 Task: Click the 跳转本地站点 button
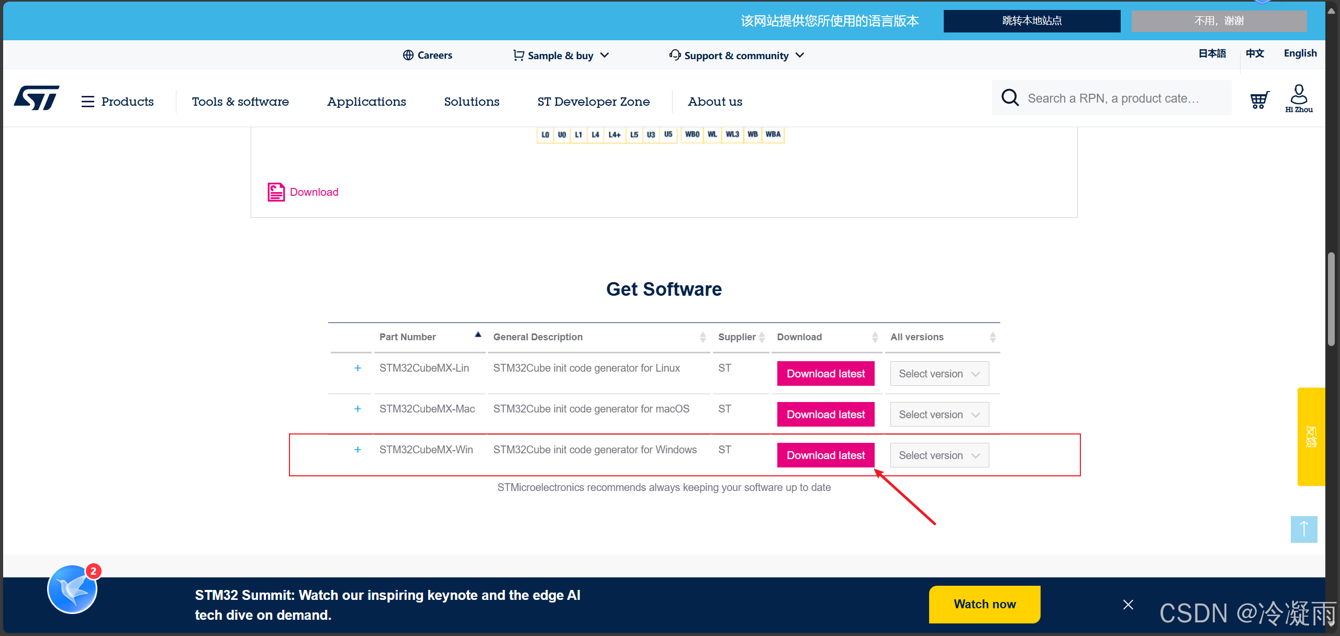point(1032,21)
